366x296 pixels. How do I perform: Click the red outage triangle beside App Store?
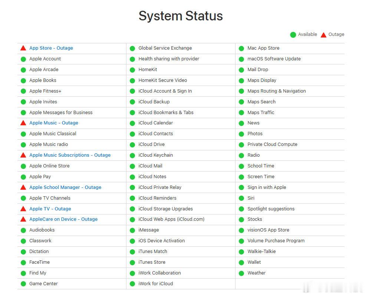pyautogui.click(x=23, y=48)
